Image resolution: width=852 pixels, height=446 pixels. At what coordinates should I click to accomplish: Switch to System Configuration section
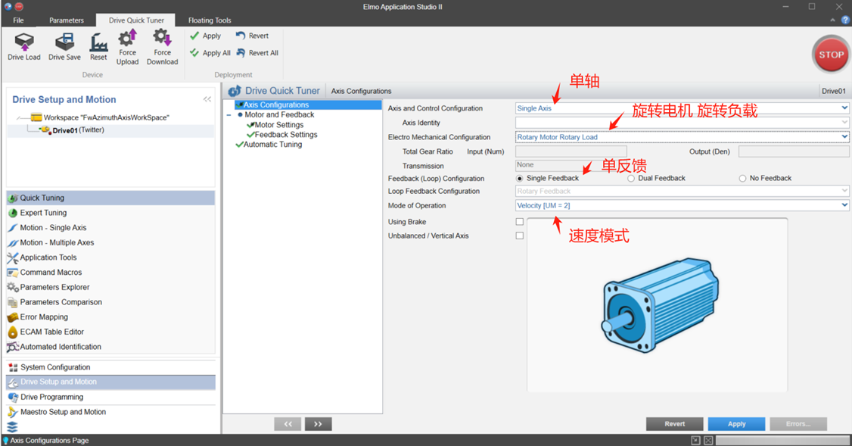coord(110,367)
